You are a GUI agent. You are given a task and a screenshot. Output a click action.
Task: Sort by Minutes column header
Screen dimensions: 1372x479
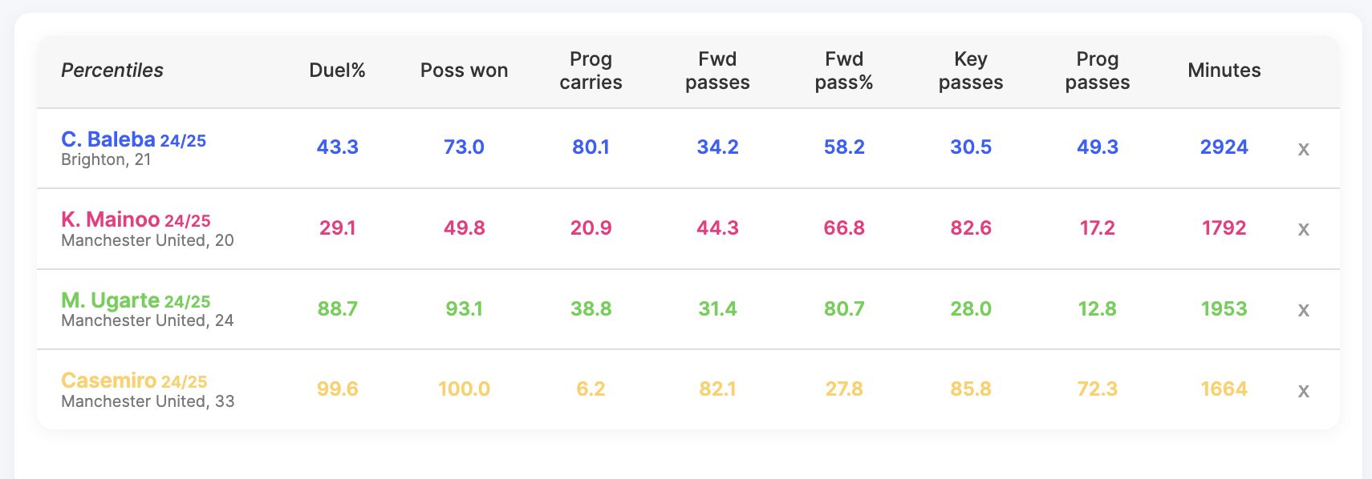[x=1224, y=70]
